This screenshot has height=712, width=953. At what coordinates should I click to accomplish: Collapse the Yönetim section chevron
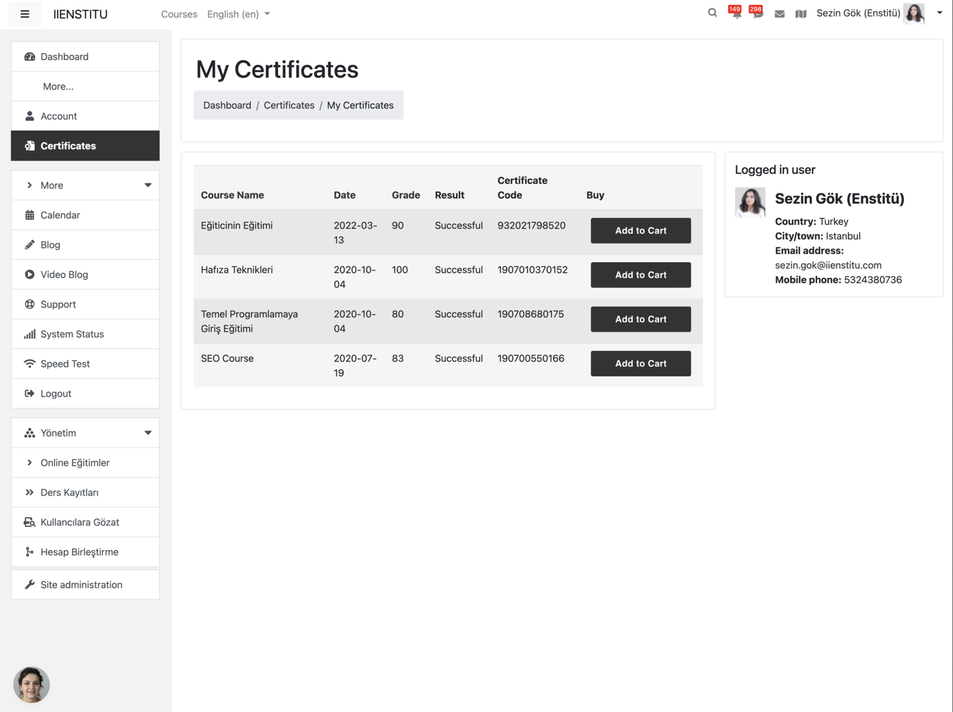click(x=148, y=433)
